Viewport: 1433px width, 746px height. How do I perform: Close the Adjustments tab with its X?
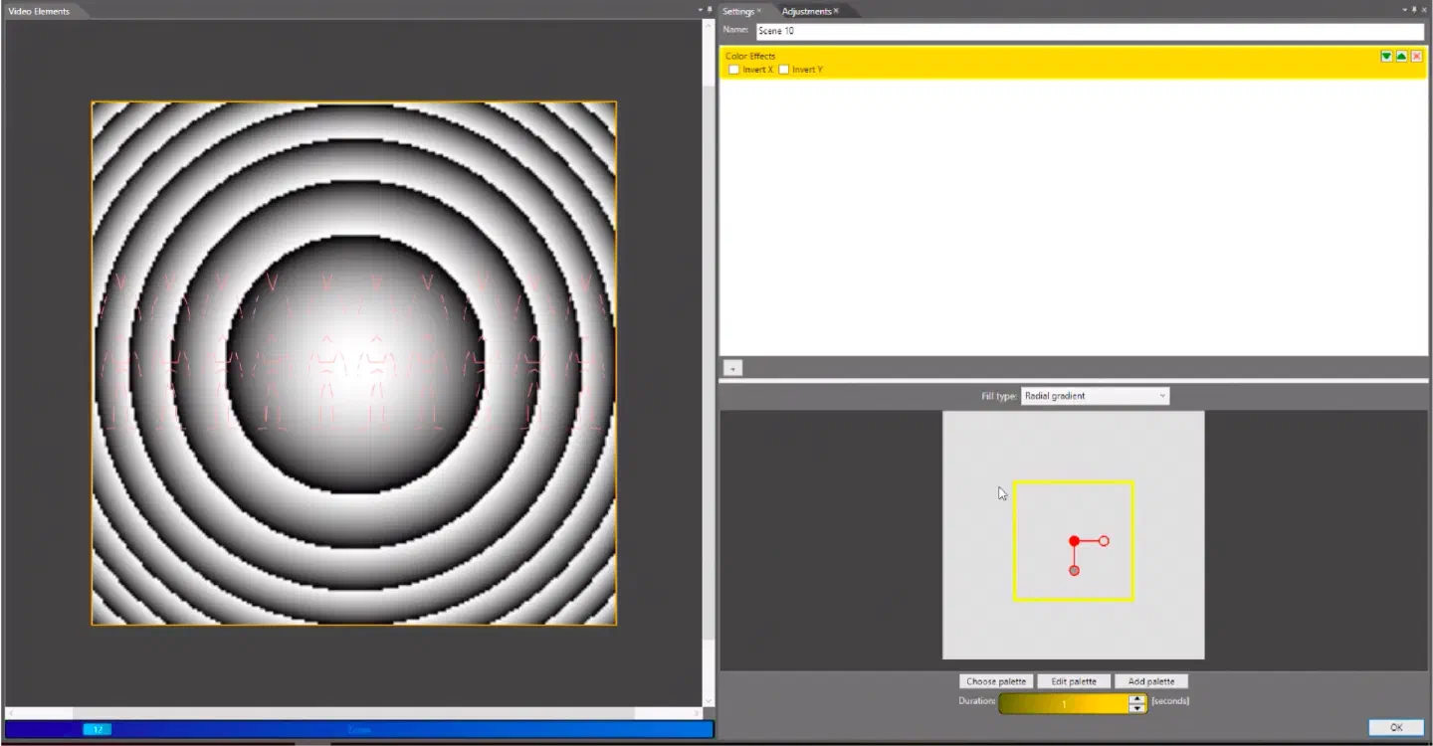click(836, 11)
